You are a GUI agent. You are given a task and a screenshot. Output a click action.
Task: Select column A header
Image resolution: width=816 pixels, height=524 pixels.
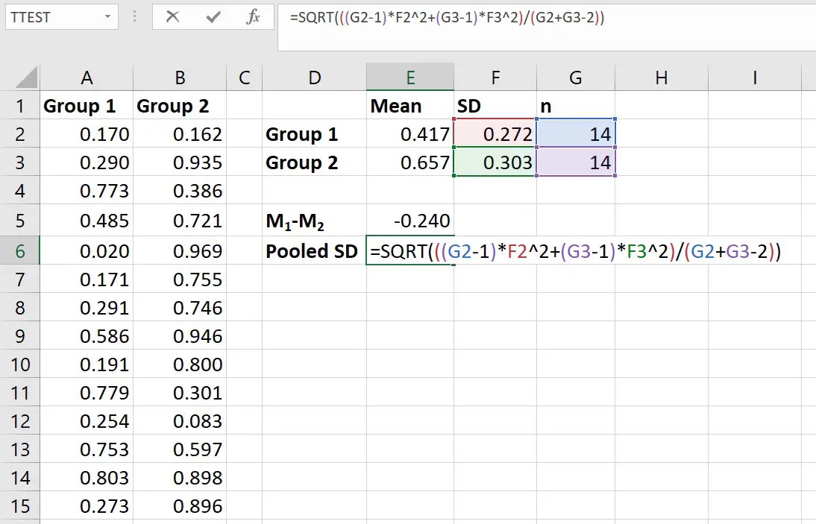tap(87, 77)
